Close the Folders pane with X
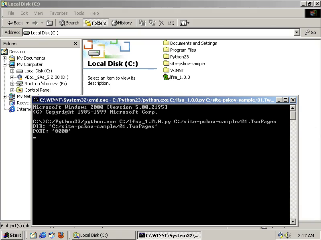321x240 pixels. click(x=75, y=43)
